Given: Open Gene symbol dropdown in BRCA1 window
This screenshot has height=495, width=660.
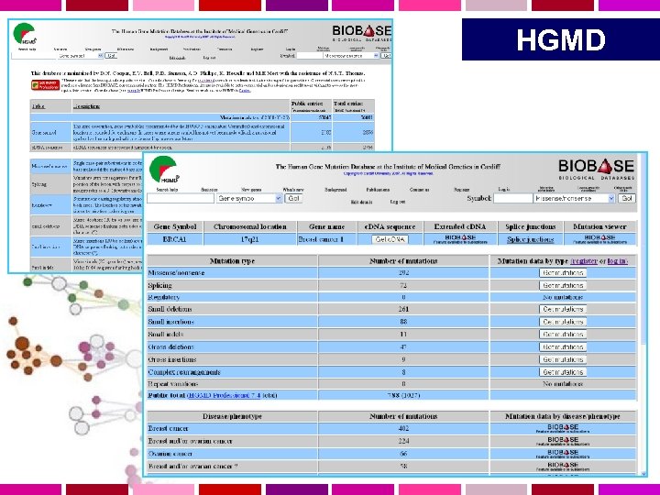Looking at the screenshot, I should 249,198.
